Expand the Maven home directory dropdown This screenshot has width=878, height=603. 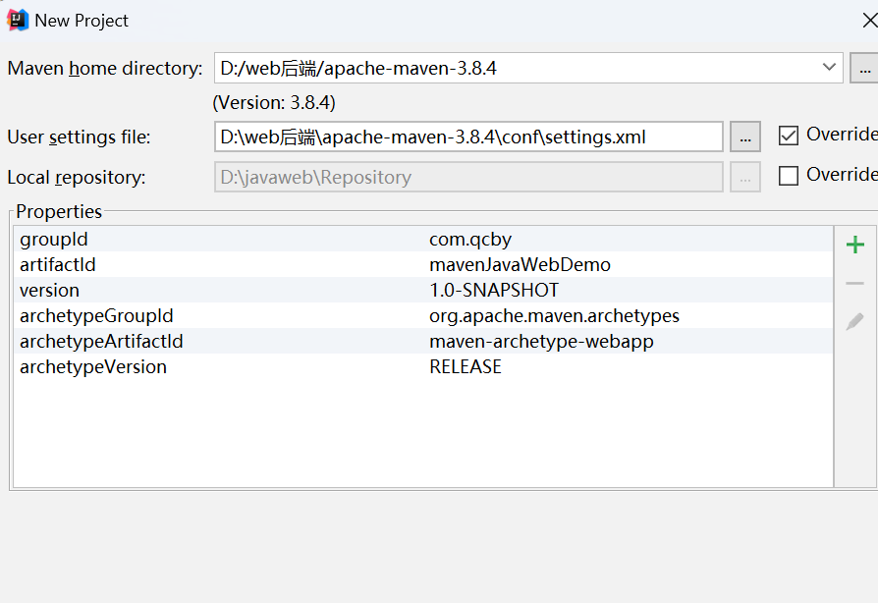(829, 67)
